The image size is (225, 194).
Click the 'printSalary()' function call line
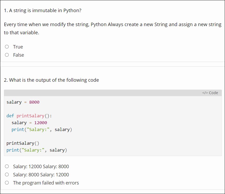(23, 143)
